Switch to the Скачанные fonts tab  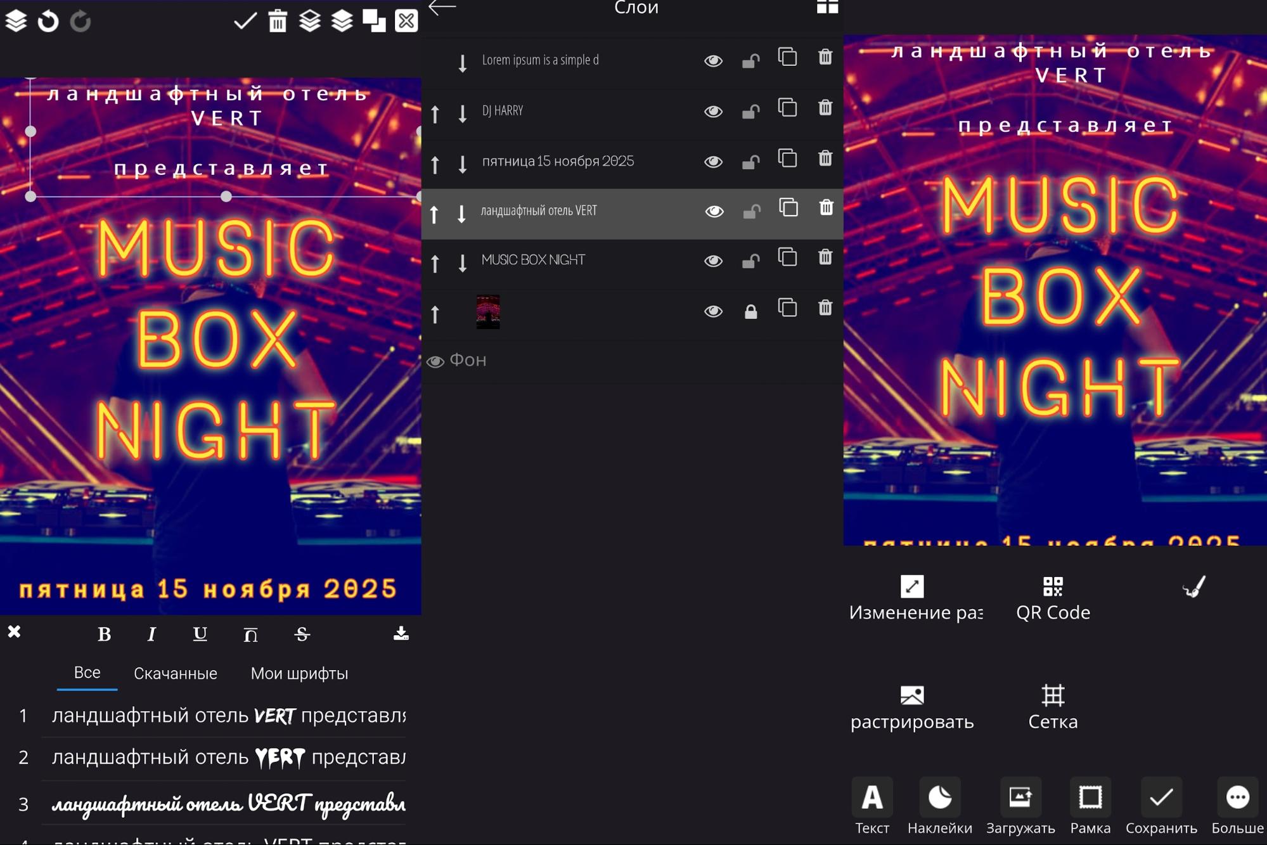[175, 673]
